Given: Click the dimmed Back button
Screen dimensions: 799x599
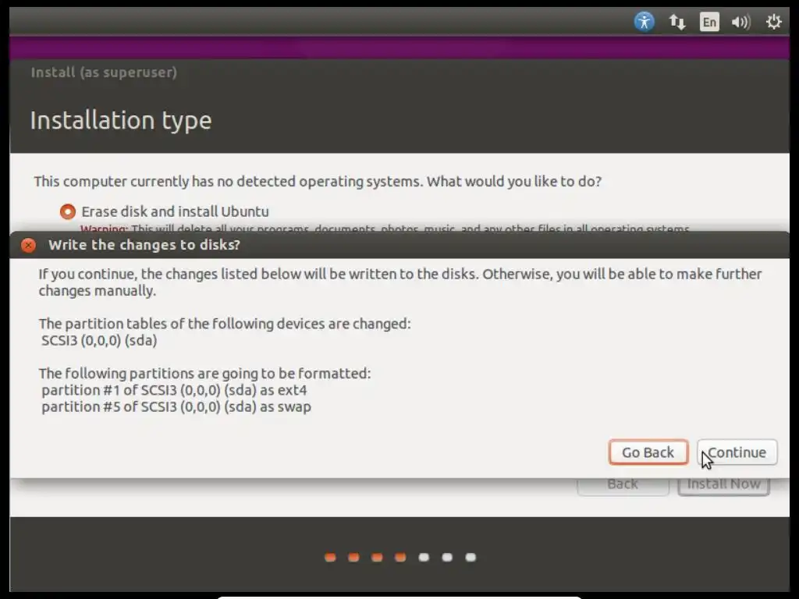Looking at the screenshot, I should tap(623, 485).
